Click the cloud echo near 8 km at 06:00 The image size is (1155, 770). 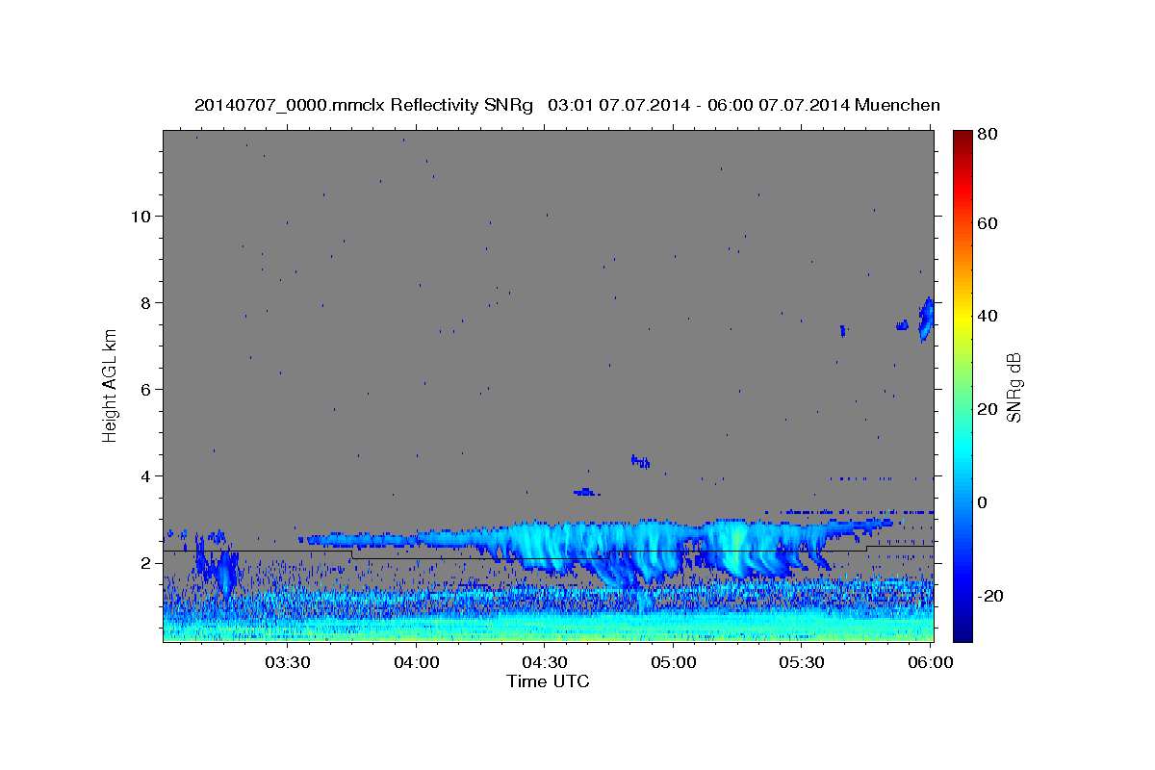point(926,319)
